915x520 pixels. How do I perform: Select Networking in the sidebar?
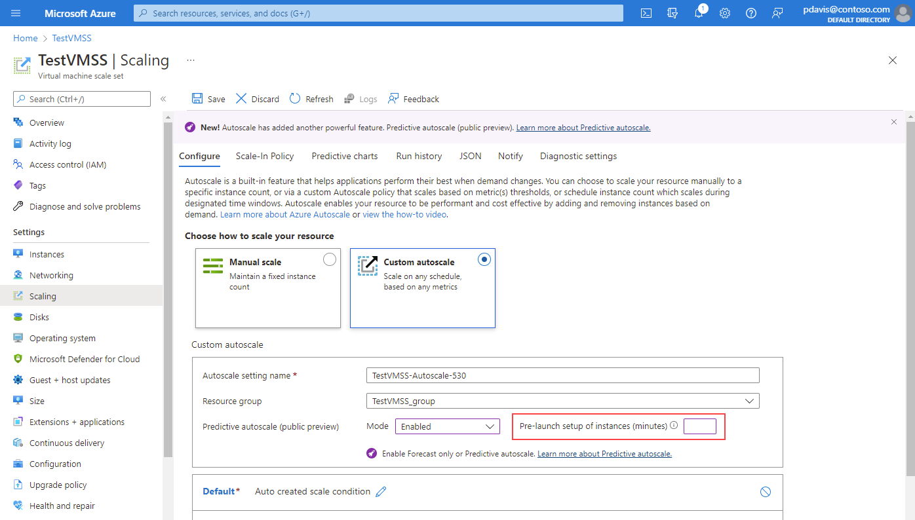pos(52,274)
